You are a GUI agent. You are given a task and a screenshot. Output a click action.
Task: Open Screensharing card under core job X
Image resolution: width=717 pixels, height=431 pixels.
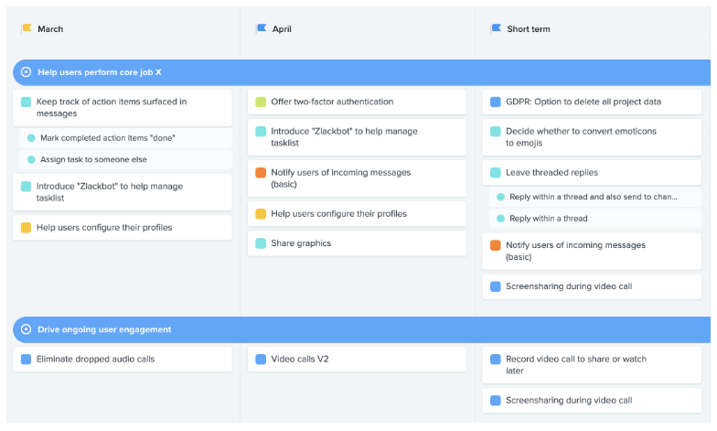click(592, 286)
